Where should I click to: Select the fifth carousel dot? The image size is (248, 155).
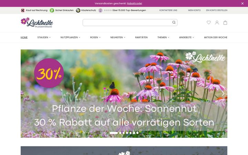pyautogui.click(x=131, y=133)
